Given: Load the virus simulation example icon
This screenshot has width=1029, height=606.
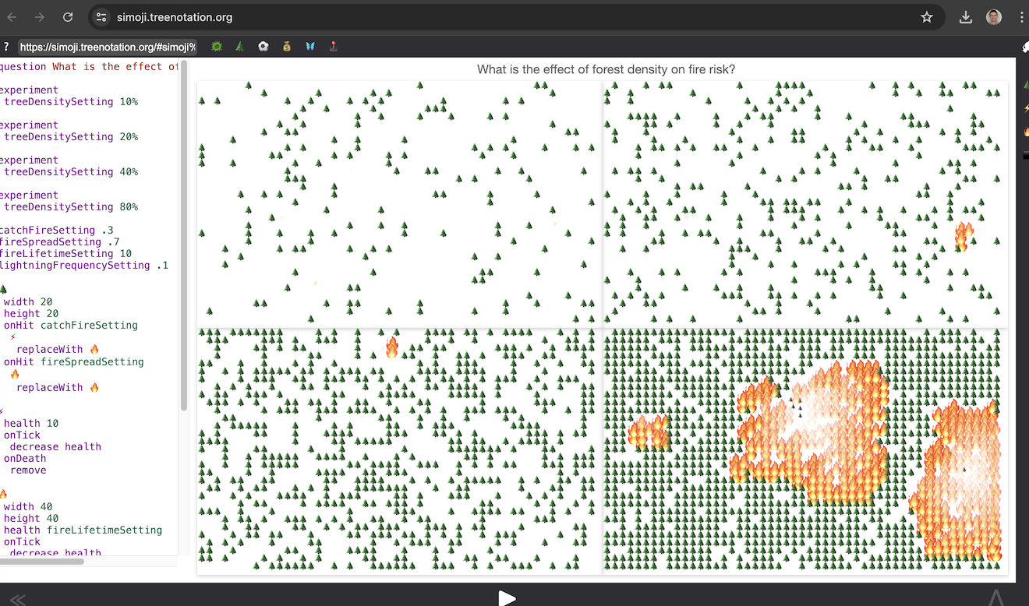Looking at the screenshot, I should coord(217,47).
